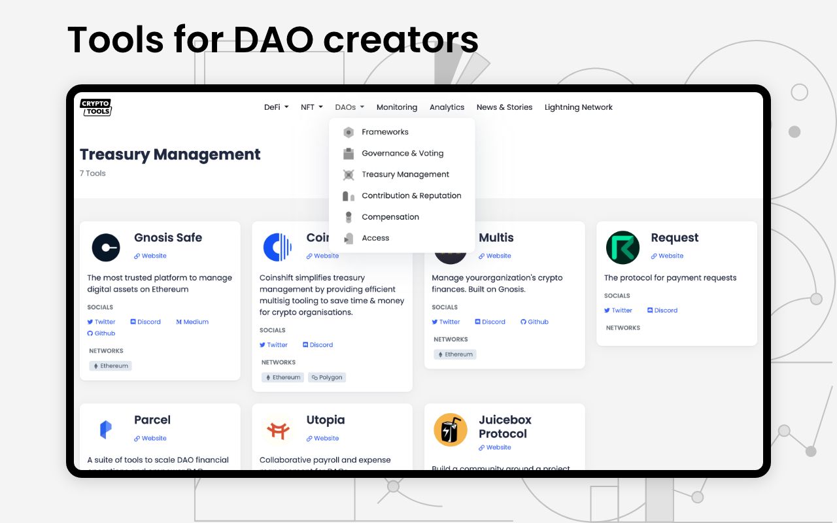Visit the Gnosis Safe website link
This screenshot has height=523, width=837.
(x=150, y=256)
